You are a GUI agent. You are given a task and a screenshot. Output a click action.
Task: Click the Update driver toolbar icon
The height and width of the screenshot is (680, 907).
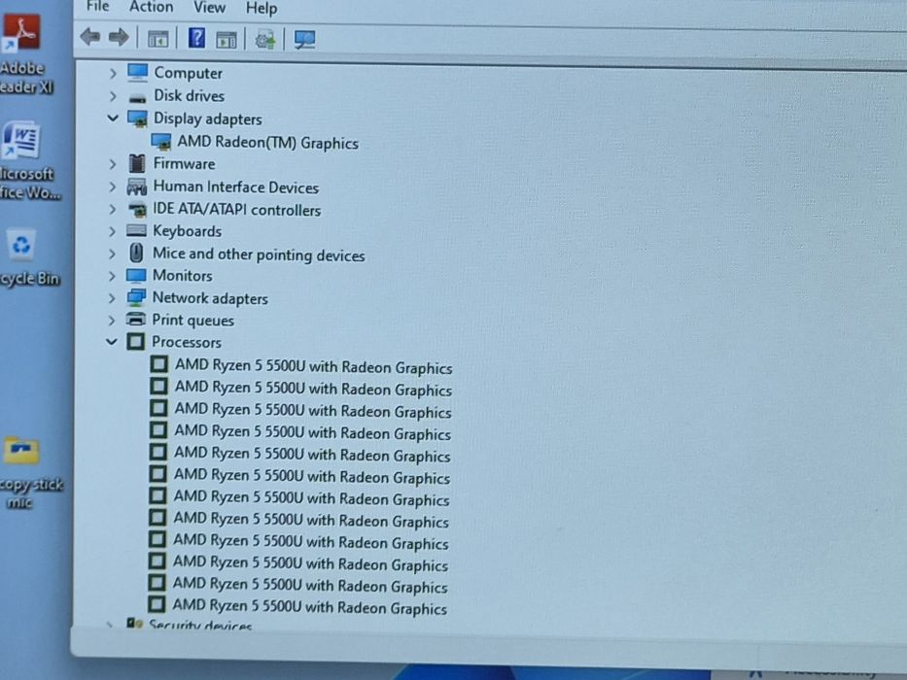tap(265, 40)
